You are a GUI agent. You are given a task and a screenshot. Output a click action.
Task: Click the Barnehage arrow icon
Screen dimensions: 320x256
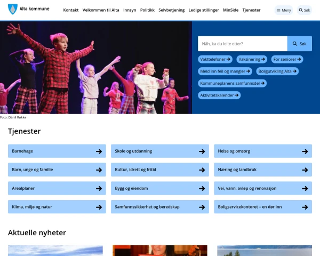(99, 151)
